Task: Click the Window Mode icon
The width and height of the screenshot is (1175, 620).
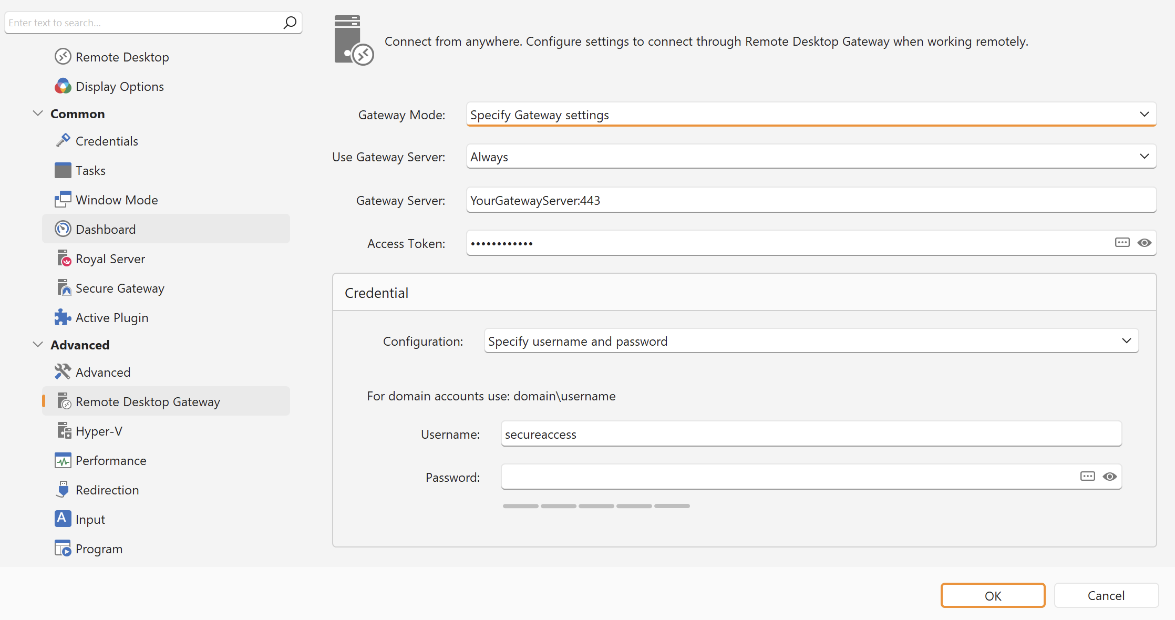Action: click(63, 200)
